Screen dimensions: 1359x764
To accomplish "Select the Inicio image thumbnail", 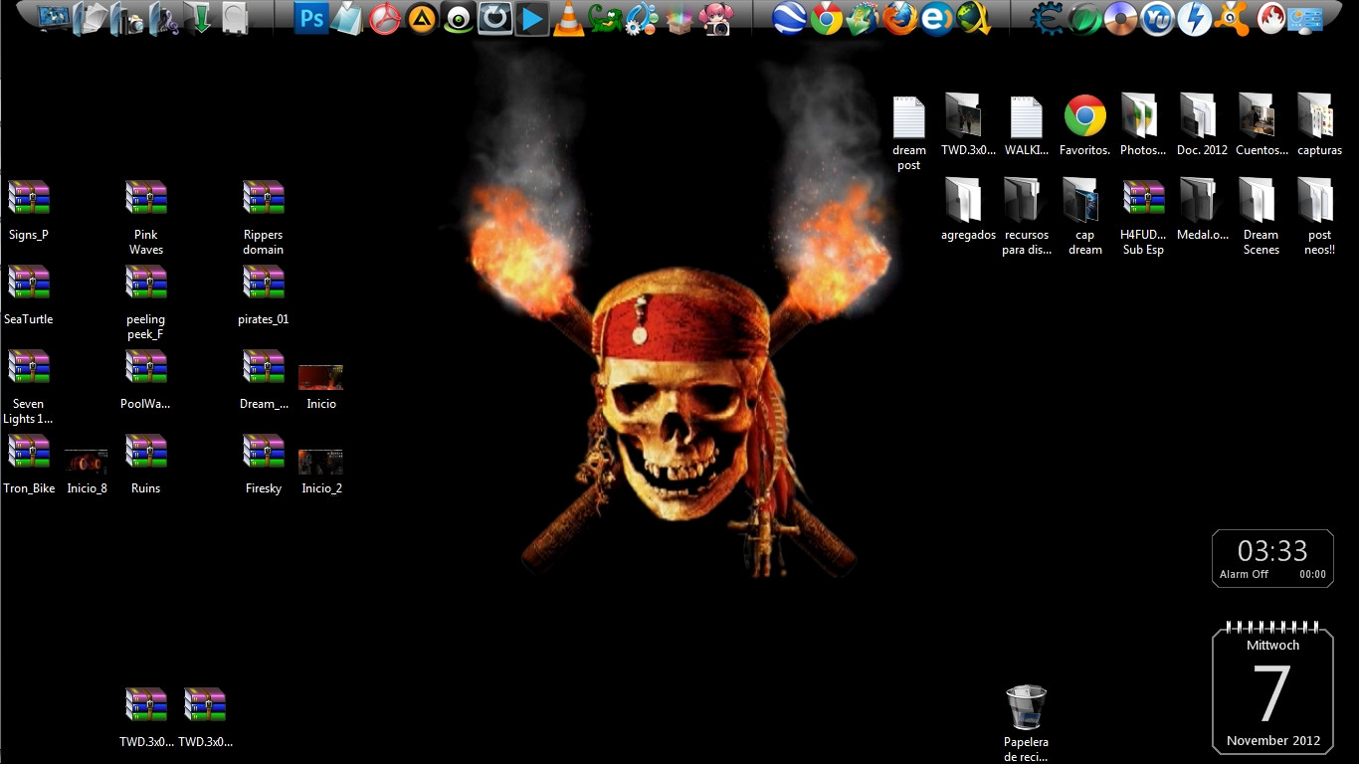I will 321,387.
